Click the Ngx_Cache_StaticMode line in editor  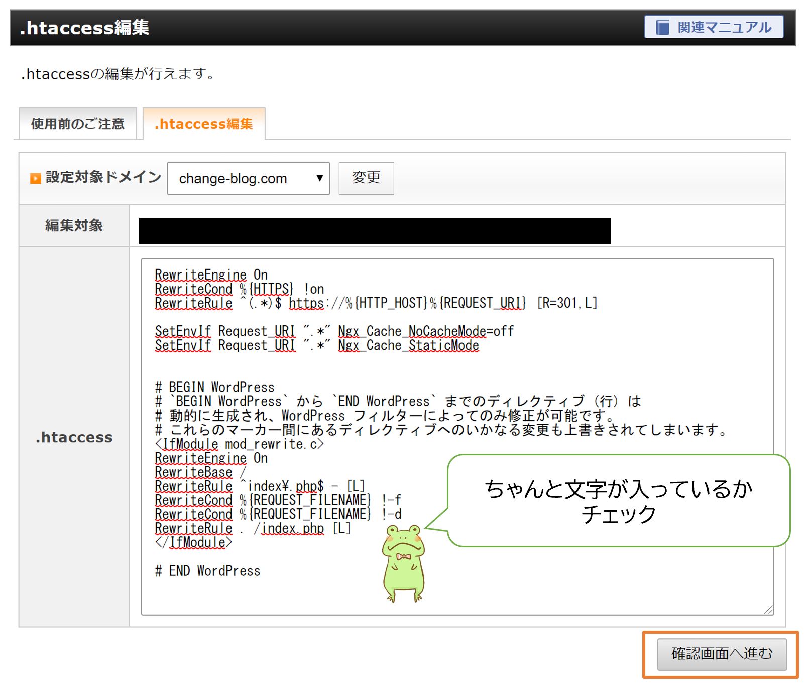point(316,345)
